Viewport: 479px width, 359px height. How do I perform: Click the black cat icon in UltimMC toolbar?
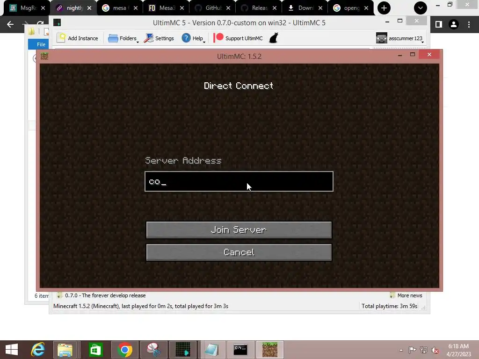point(273,38)
